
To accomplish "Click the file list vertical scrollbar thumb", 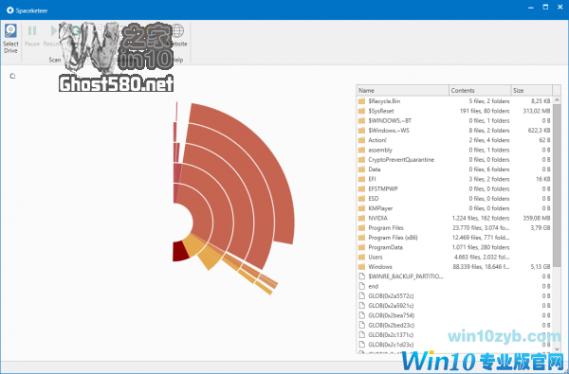I will [x=557, y=187].
